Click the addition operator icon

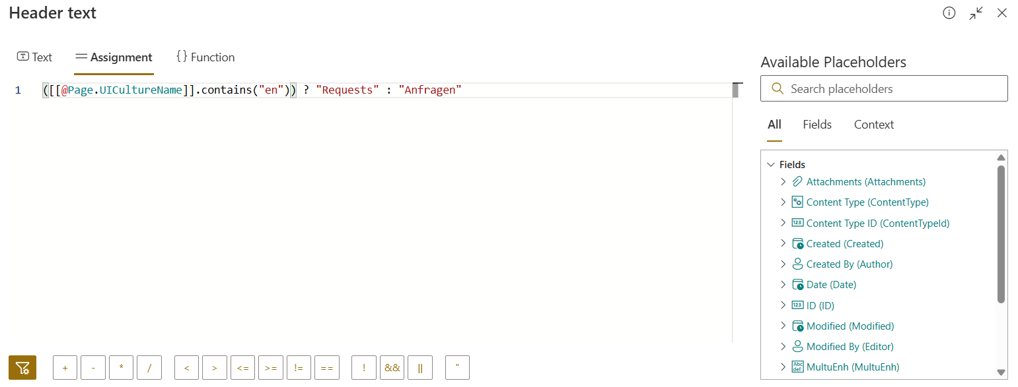click(x=65, y=367)
